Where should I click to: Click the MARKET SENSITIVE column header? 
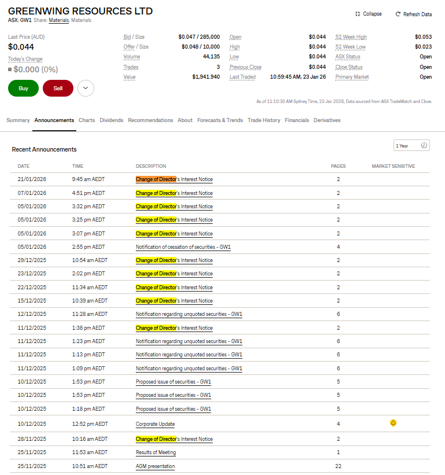click(393, 166)
